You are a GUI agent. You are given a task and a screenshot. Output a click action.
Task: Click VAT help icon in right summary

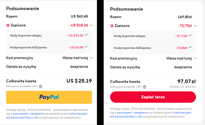[x=145, y=87]
